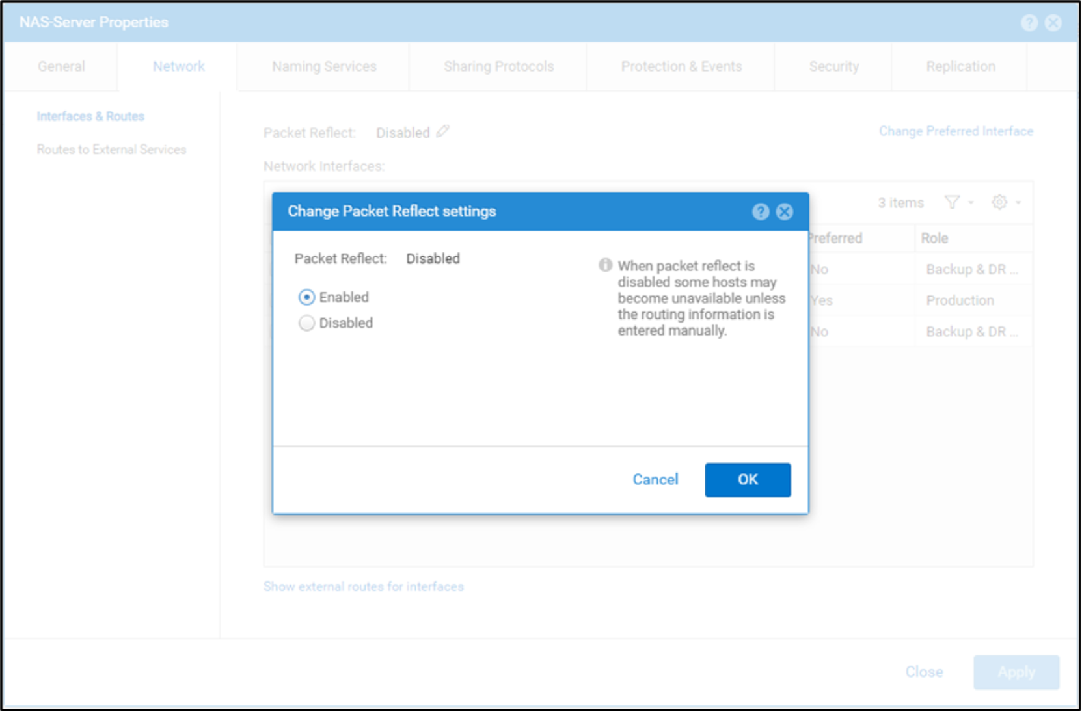The image size is (1082, 712).
Task: Expand the gear settings dropdown arrow
Action: 1018,203
